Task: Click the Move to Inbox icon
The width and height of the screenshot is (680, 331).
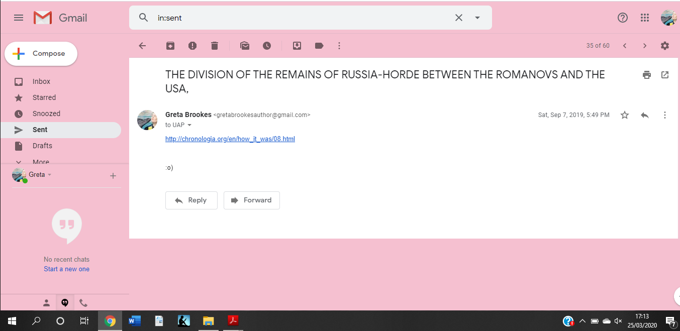Action: pos(297,46)
